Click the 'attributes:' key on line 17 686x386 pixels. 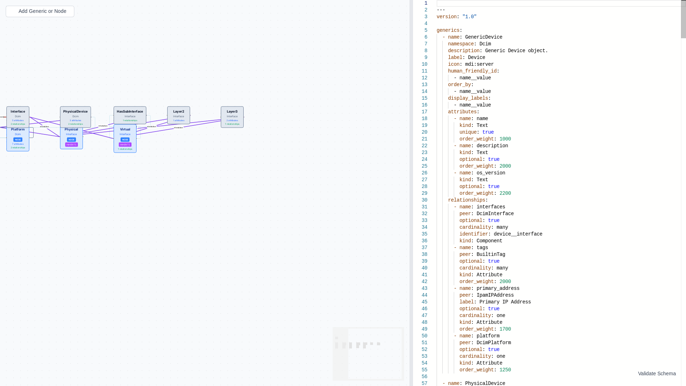click(464, 112)
